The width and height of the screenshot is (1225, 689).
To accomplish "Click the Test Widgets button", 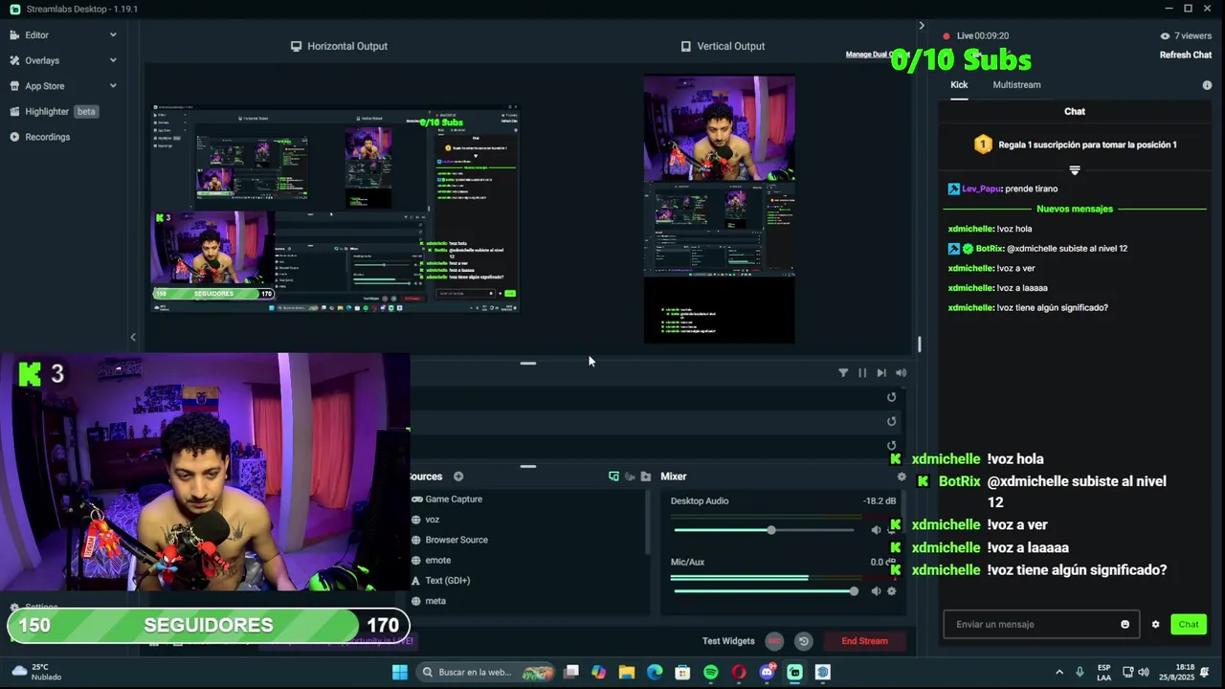I will (x=728, y=641).
